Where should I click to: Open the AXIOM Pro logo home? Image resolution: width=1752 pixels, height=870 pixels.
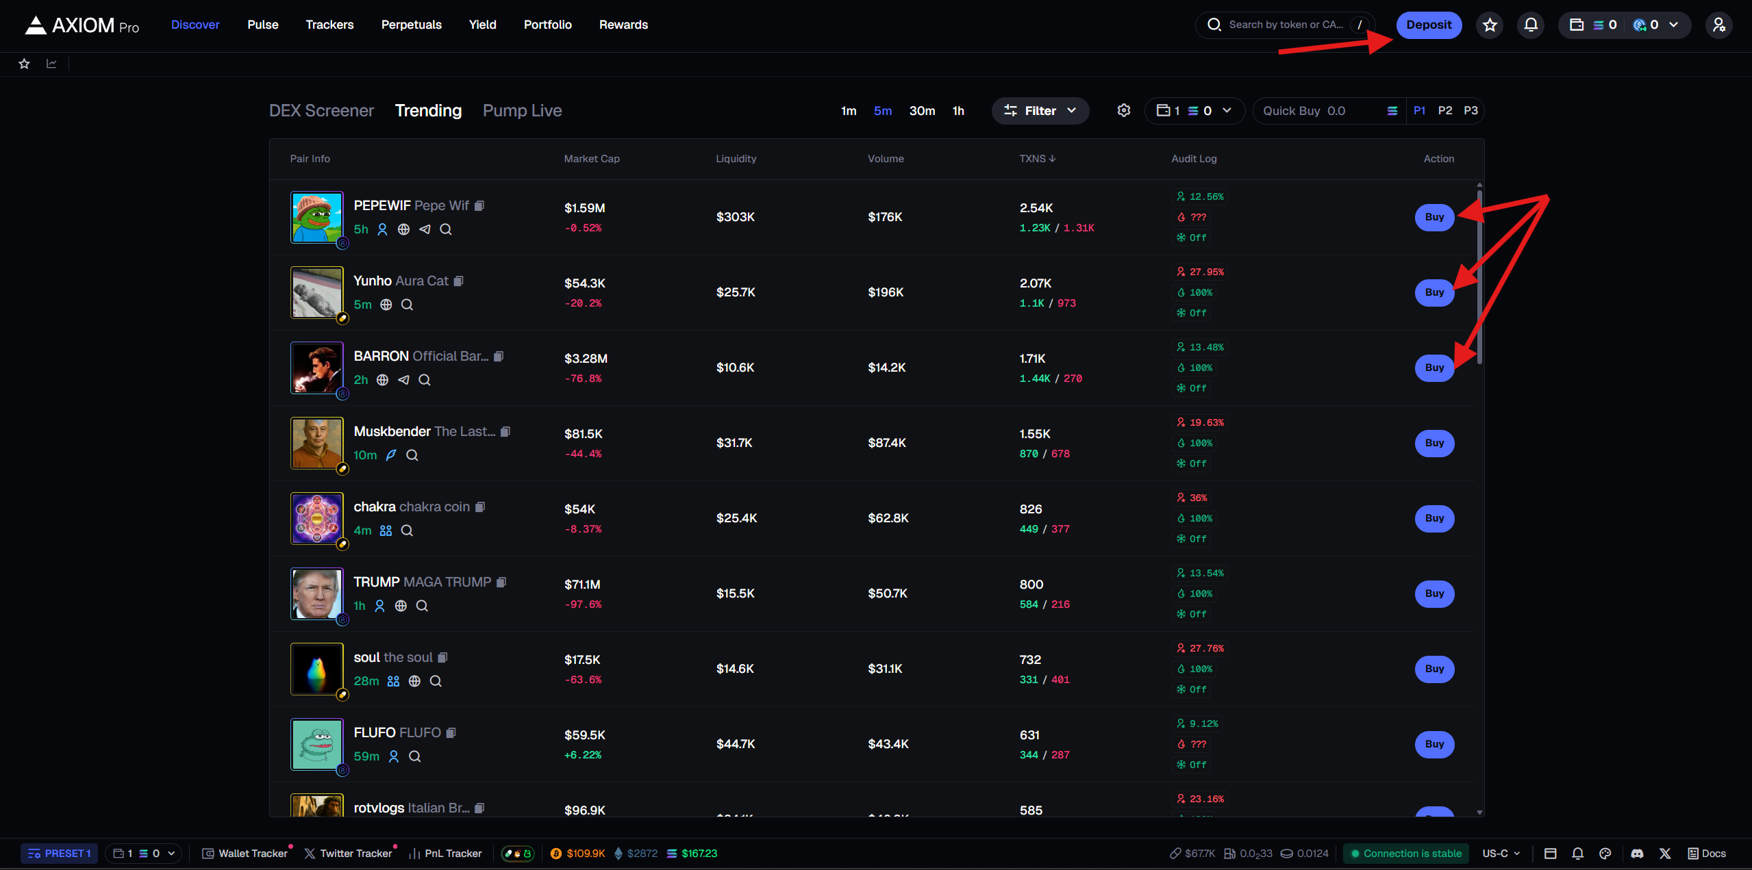click(x=82, y=25)
